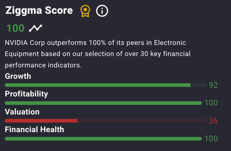Click the Growth label
This screenshot has width=231, height=151.
coord(18,76)
